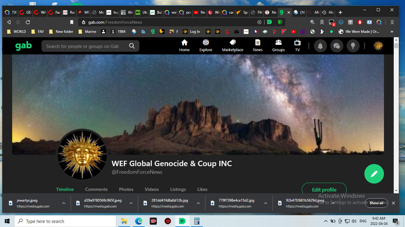
Task: Open options arrow for 281dd41fd8a0d12b.jpg download
Action: (198, 203)
